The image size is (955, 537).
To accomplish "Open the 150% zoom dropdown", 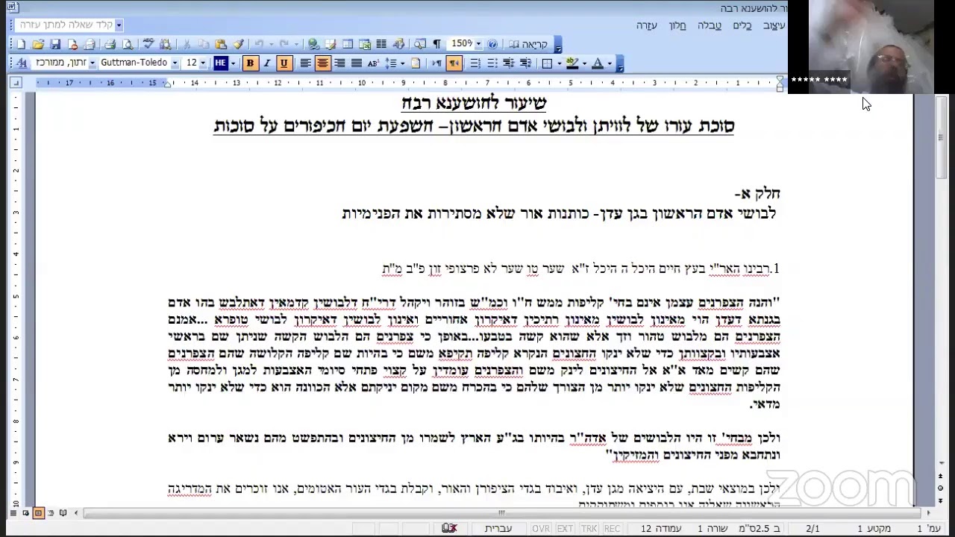I will 478,45.
